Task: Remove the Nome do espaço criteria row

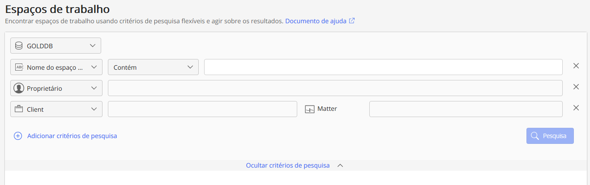Action: point(576,66)
